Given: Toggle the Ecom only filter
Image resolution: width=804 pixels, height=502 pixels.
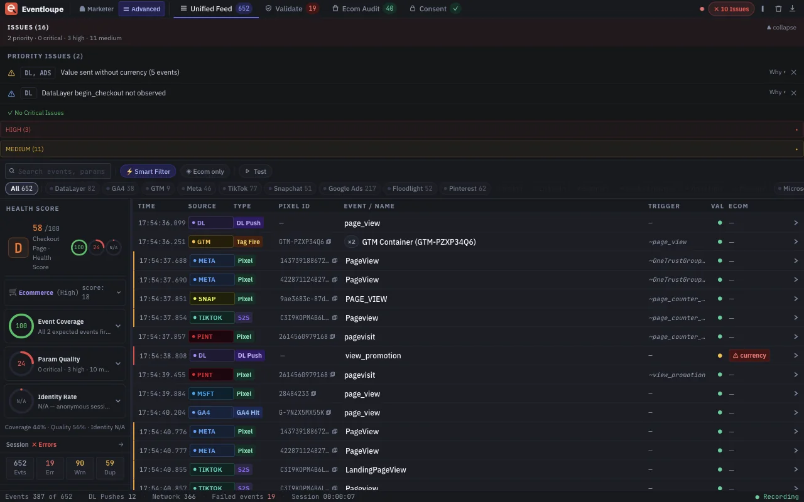Looking at the screenshot, I should point(205,171).
